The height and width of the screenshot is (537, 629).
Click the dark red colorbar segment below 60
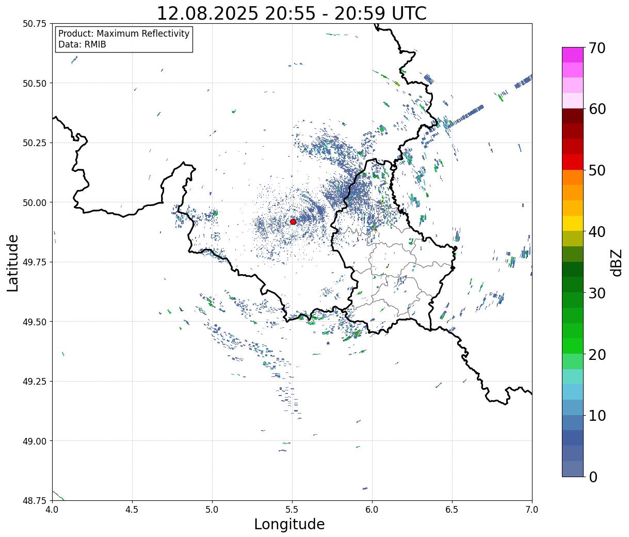573,116
